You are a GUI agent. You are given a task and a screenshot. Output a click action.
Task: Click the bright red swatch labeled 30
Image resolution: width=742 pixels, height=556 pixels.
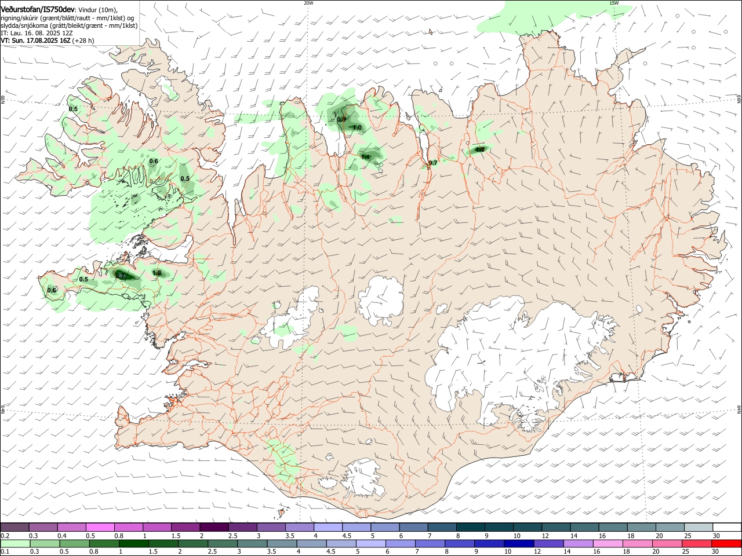point(726,543)
